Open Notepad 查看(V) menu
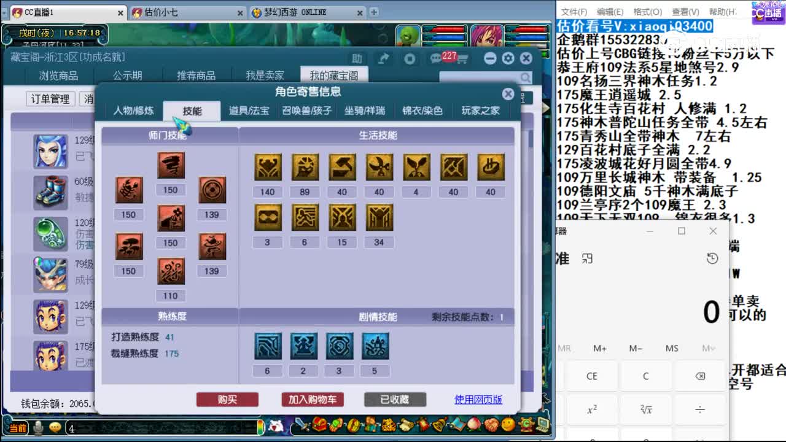This screenshot has width=786, height=442. click(685, 12)
